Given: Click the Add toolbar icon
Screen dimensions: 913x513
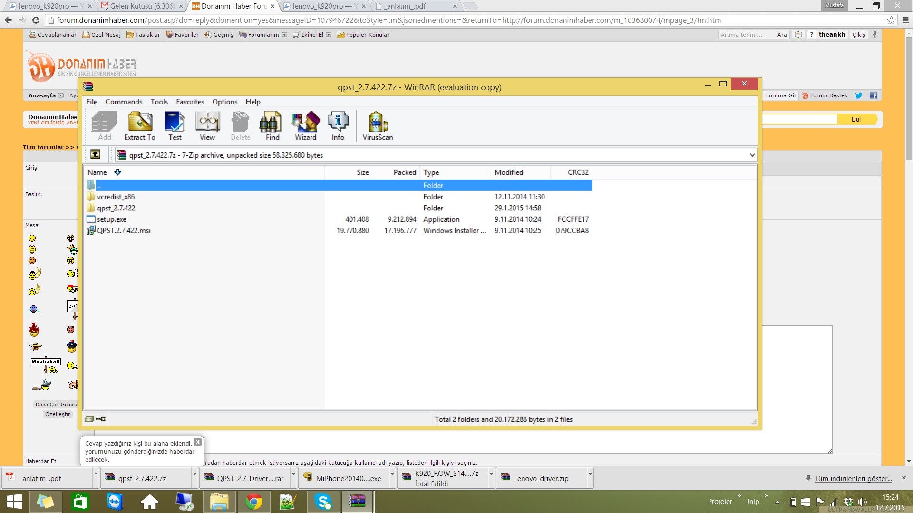Looking at the screenshot, I should [x=105, y=126].
